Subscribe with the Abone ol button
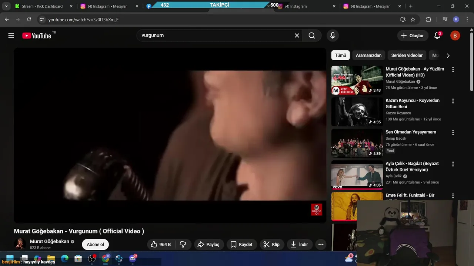Screen dimensions: 474x266 (x=95, y=244)
